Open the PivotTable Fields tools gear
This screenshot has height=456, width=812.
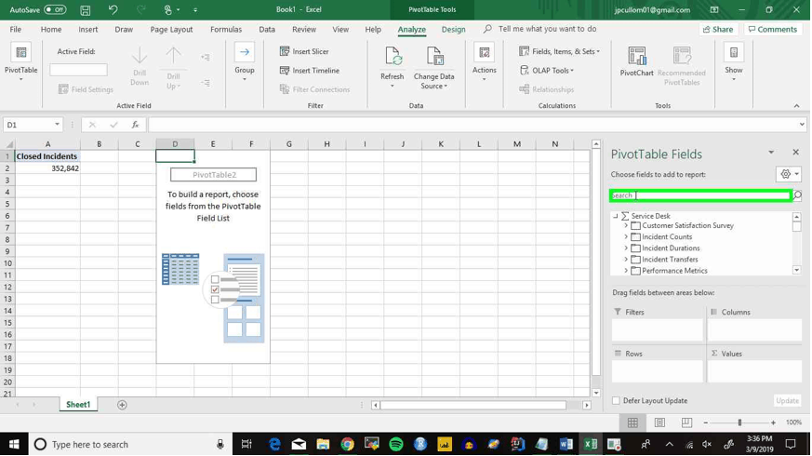(789, 174)
